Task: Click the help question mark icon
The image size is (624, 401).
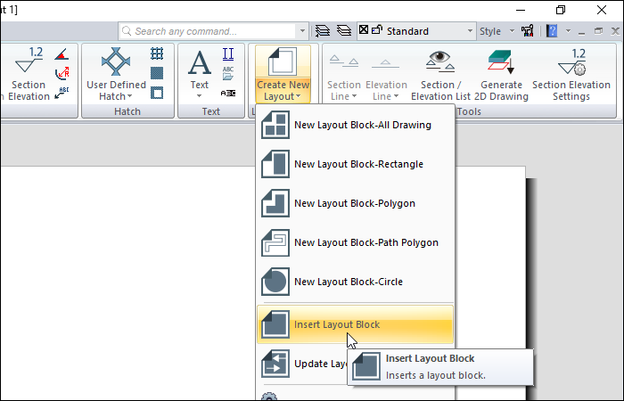Action: [x=552, y=31]
